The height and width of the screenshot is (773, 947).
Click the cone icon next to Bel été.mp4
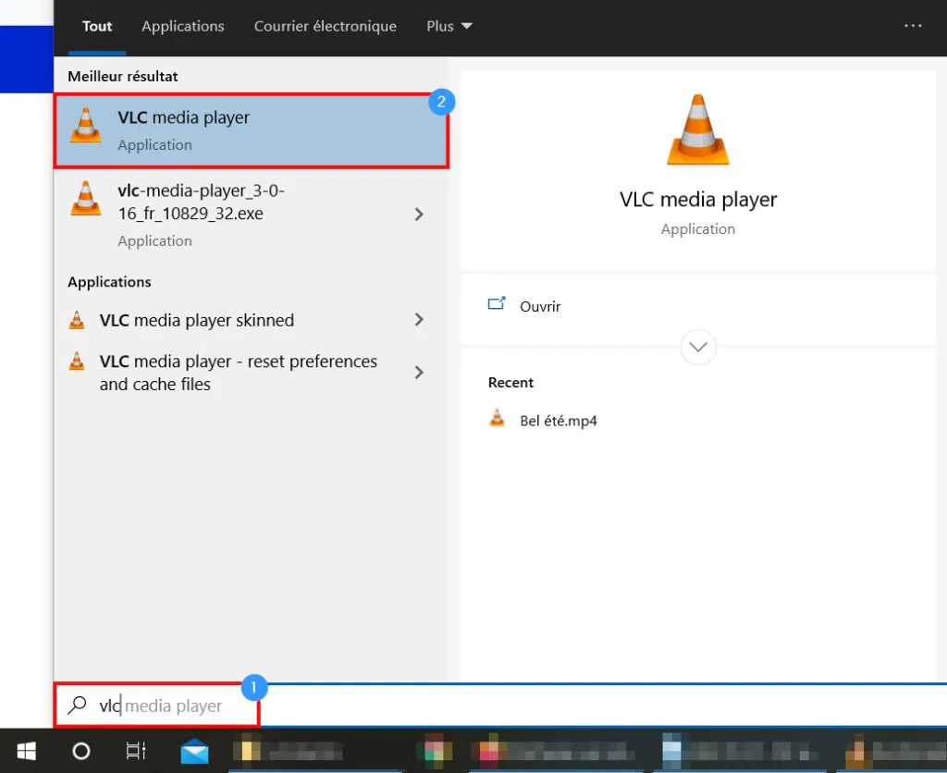497,418
